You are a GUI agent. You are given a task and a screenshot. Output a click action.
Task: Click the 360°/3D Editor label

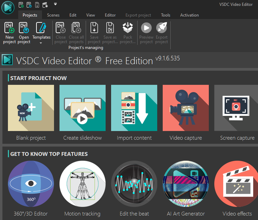tap(31, 214)
